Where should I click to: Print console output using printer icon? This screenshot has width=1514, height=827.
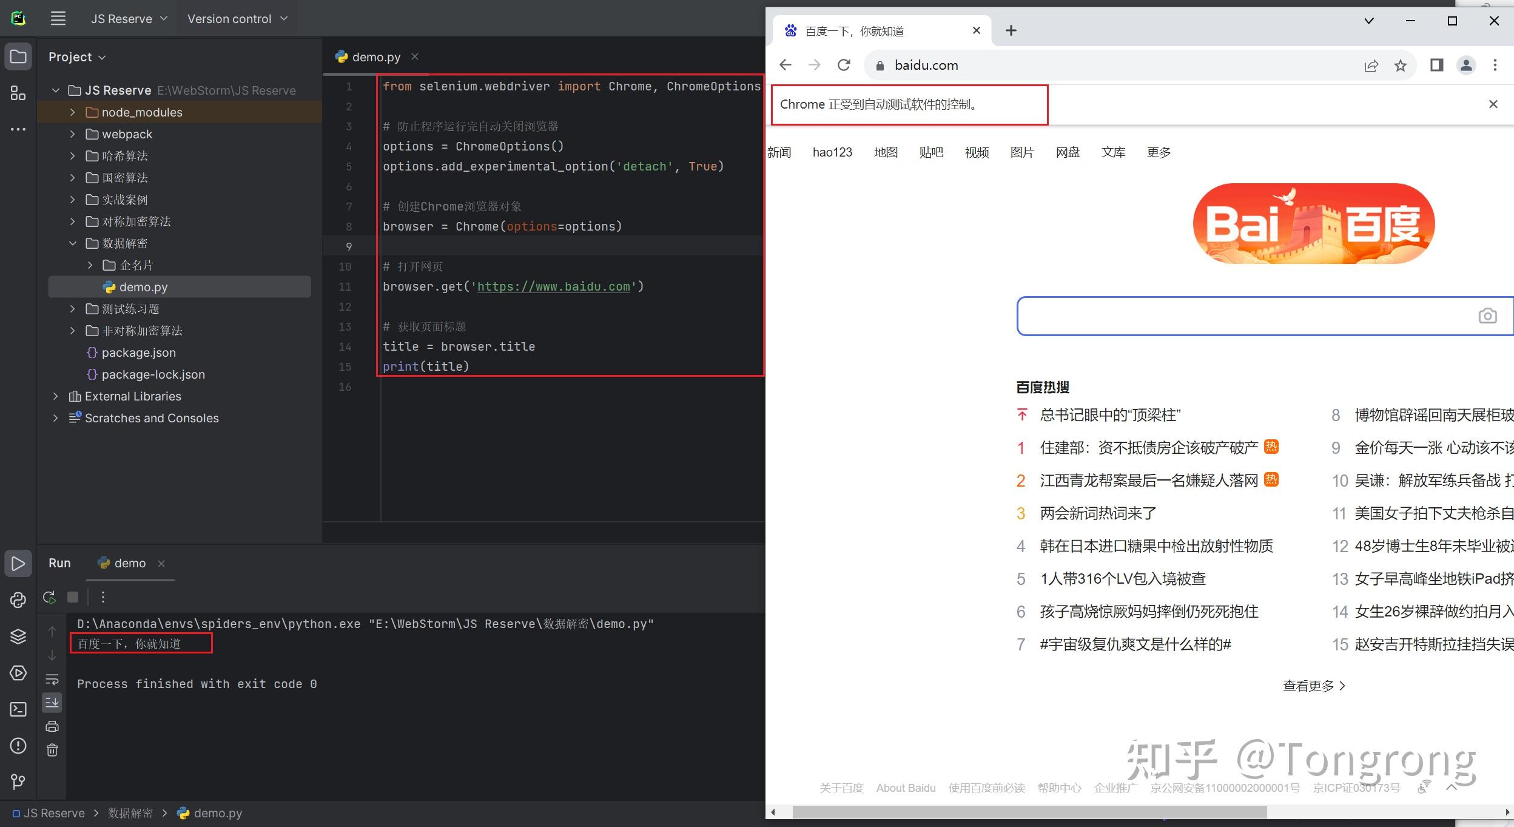tap(53, 726)
